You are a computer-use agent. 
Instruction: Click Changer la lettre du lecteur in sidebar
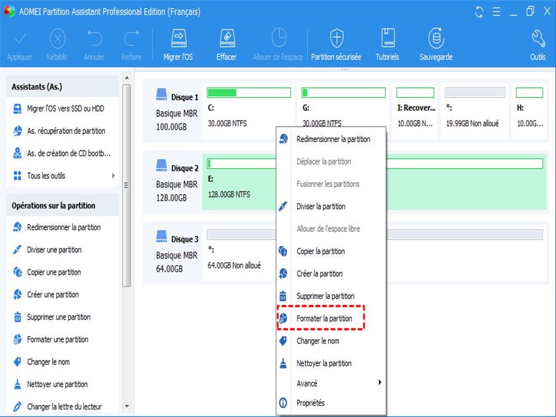point(63,406)
